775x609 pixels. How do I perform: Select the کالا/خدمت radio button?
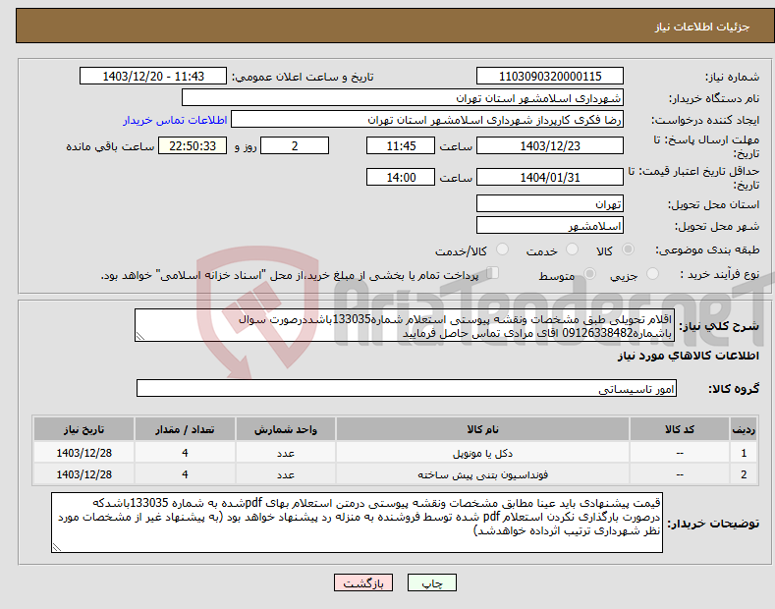point(502,249)
